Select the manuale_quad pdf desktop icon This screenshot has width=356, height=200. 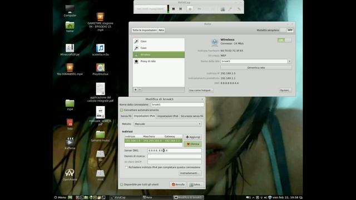100,116
